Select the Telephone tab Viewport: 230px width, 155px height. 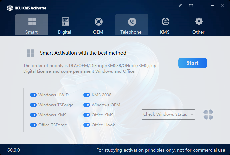[132, 25]
